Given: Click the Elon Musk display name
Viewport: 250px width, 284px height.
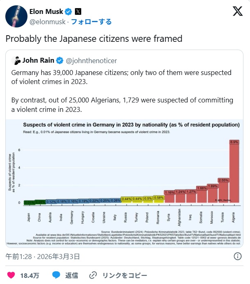Looking at the screenshot, I should click(x=46, y=12).
